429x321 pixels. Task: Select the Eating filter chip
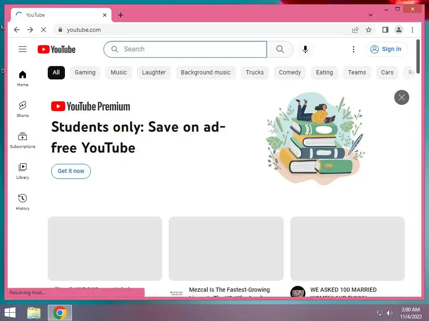325,73
